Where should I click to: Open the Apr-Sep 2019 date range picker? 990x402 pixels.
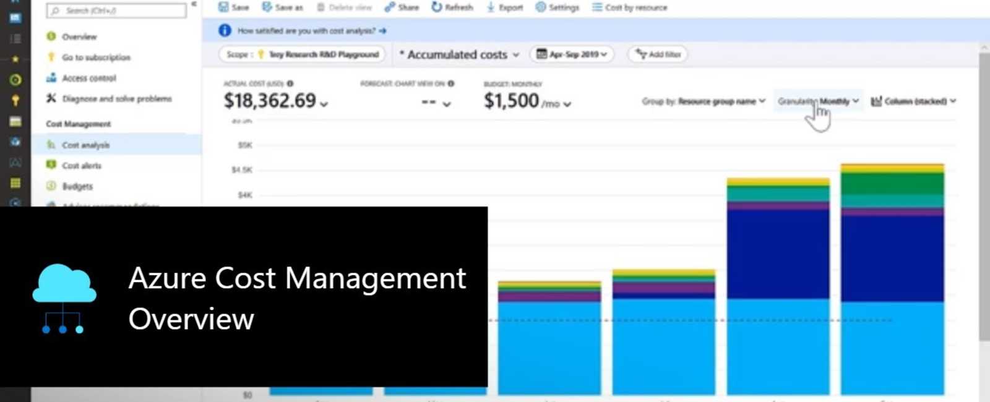[572, 54]
